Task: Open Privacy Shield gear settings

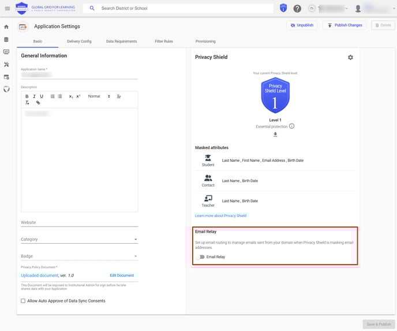Action: 350,57
